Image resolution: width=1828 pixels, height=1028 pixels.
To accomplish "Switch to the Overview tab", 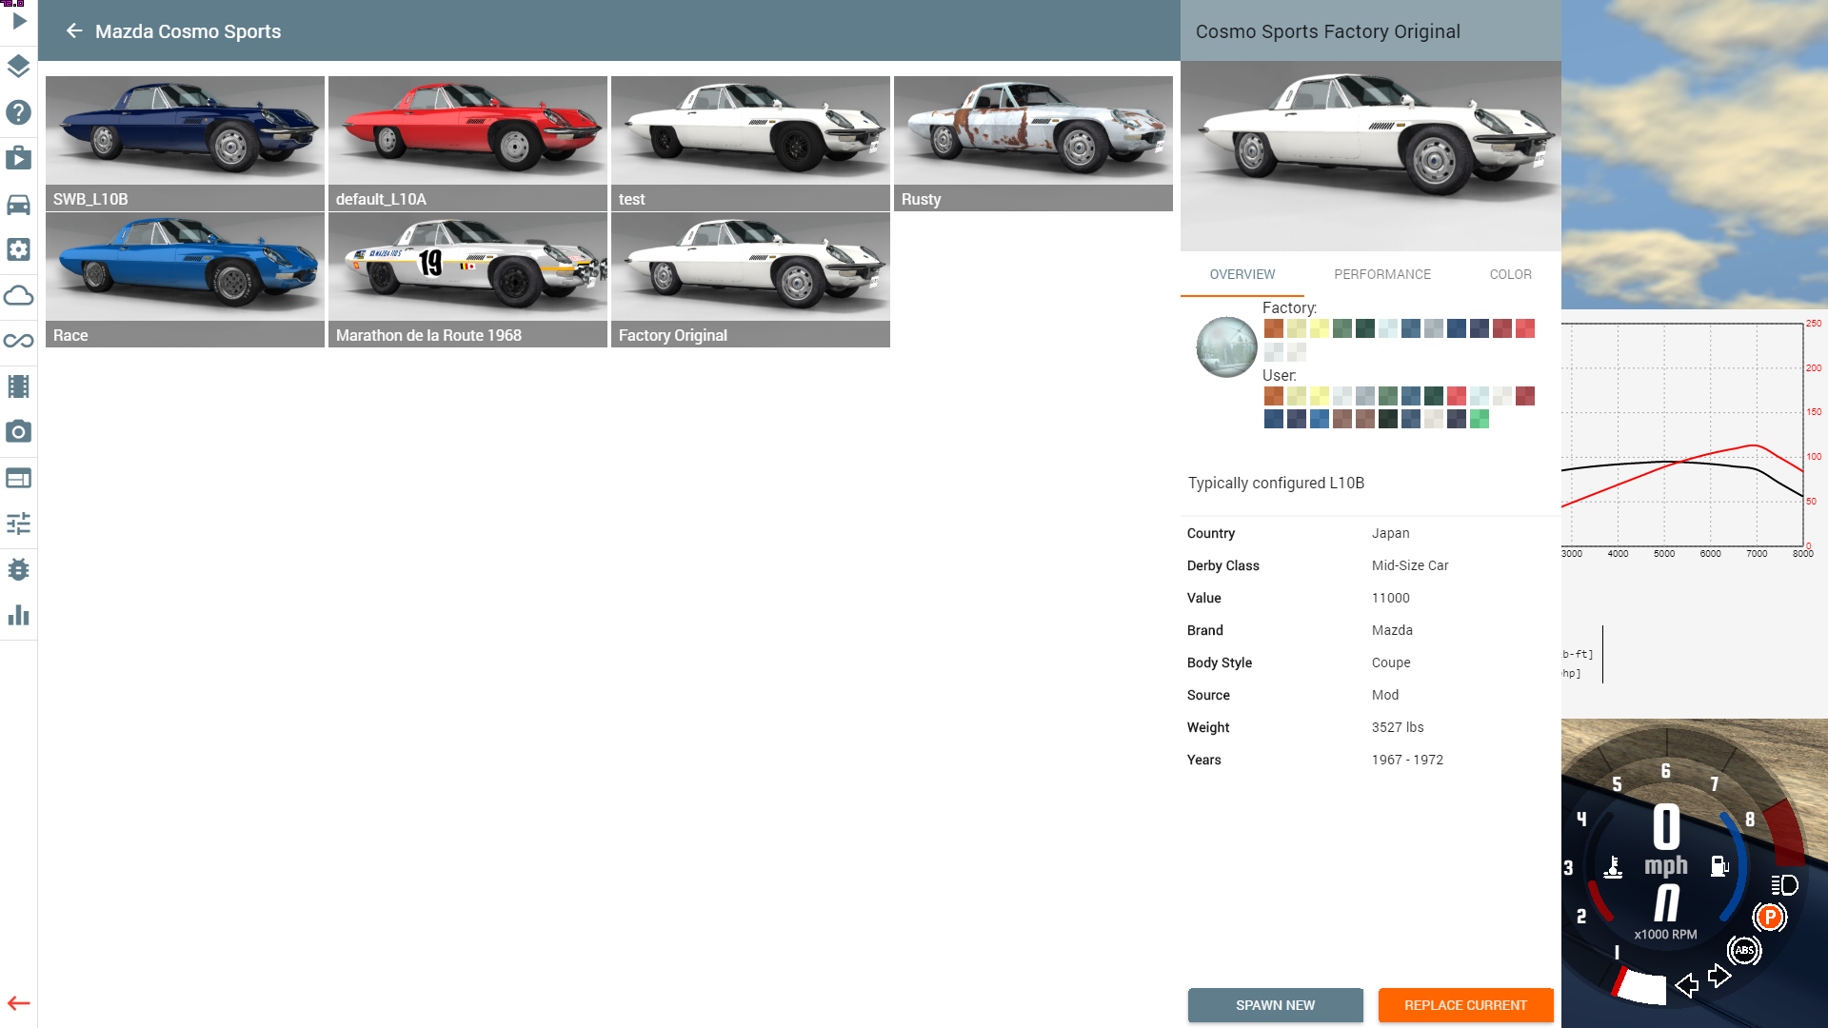I will (x=1242, y=274).
